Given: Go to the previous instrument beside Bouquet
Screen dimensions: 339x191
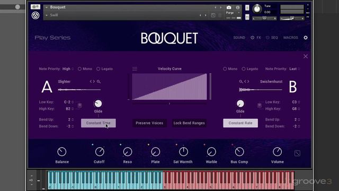Looking at the screenshot, I should point(216,7).
